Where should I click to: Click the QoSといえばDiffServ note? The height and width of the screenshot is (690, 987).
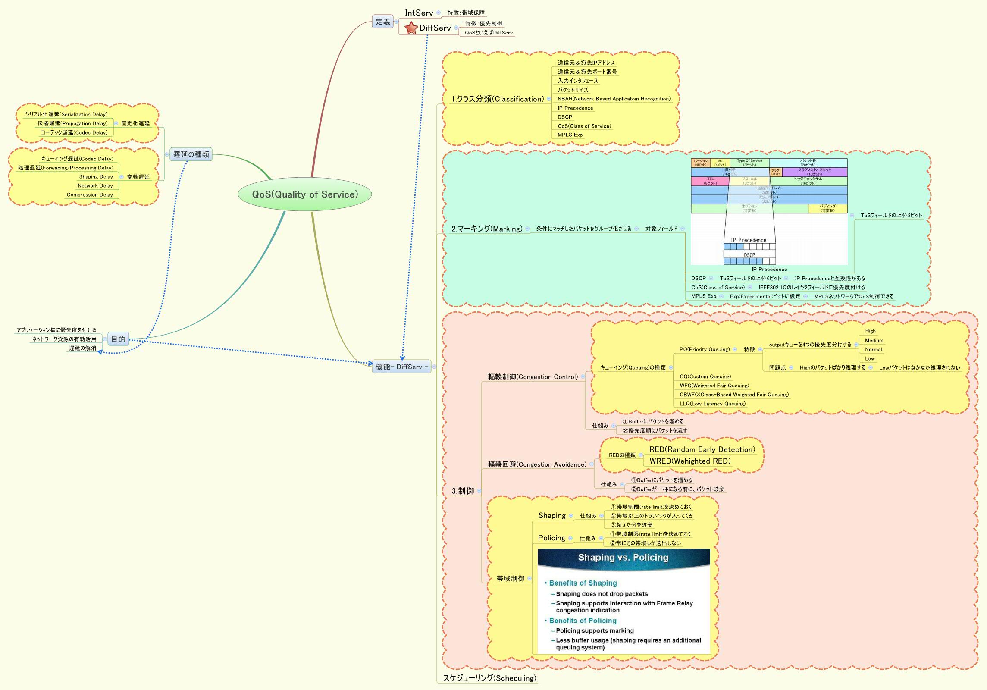click(489, 33)
